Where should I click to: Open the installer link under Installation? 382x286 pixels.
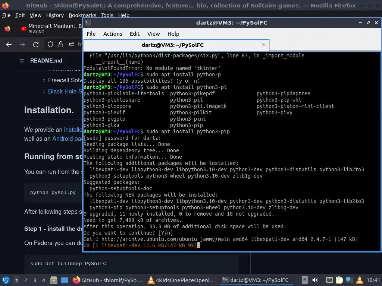tap(73, 130)
